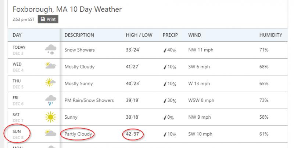Click the DESCRIPTION column header
This screenshot has width=294, height=148.
pos(79,35)
